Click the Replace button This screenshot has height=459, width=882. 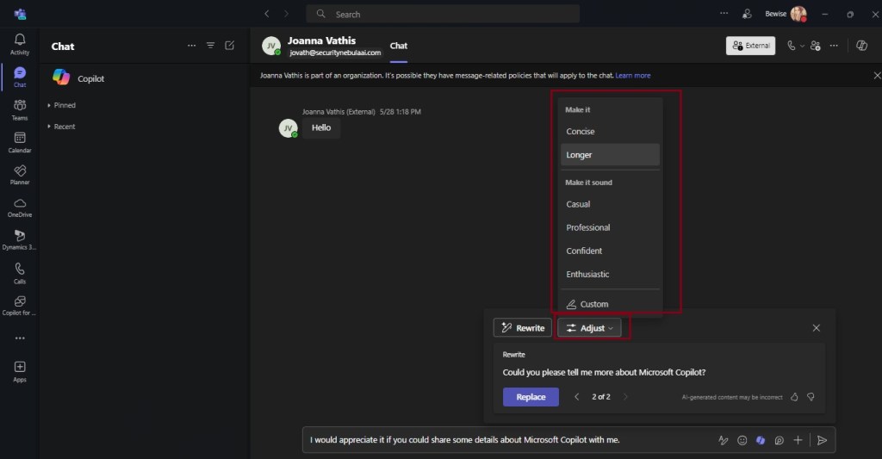click(x=531, y=397)
